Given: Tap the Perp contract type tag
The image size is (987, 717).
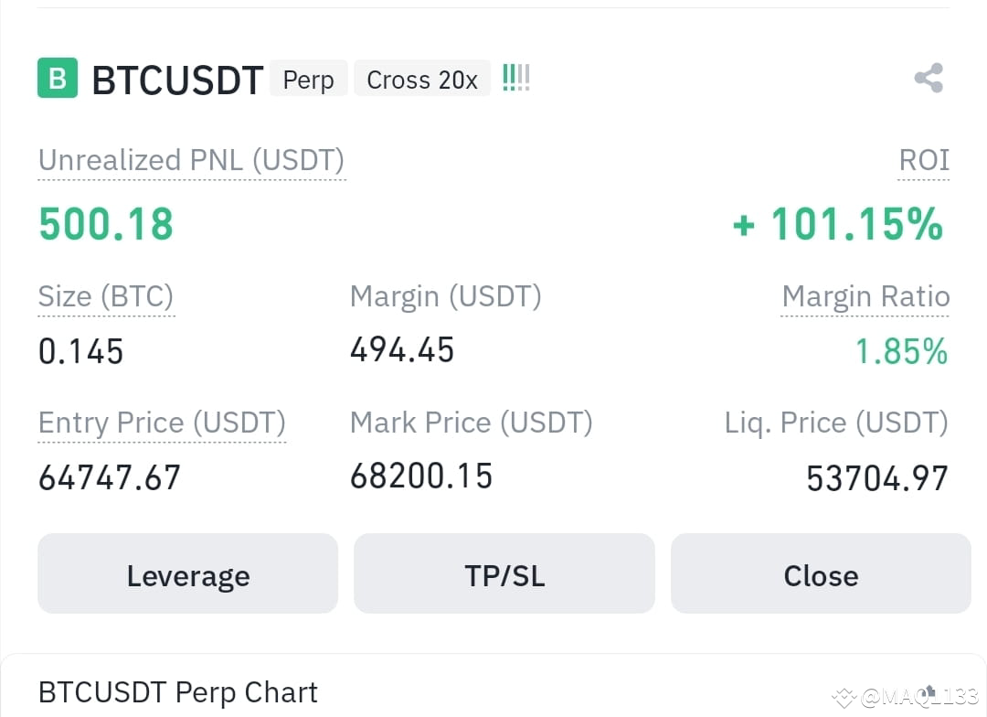Looking at the screenshot, I should [309, 79].
